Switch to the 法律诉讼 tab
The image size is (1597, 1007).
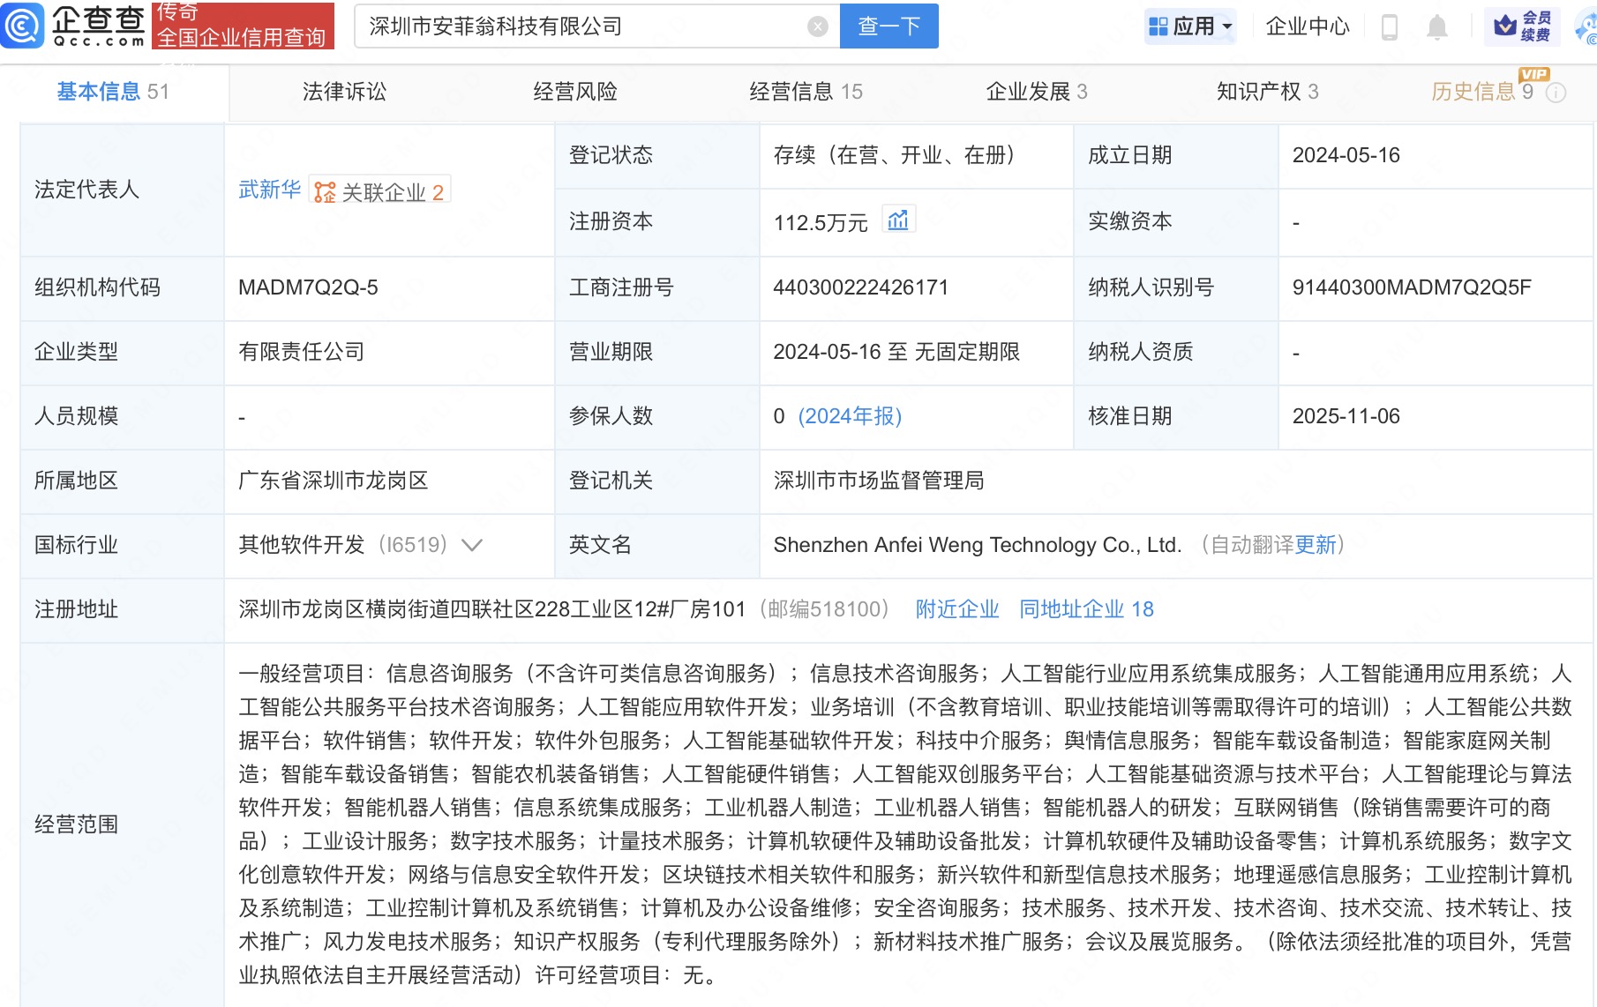(x=344, y=92)
